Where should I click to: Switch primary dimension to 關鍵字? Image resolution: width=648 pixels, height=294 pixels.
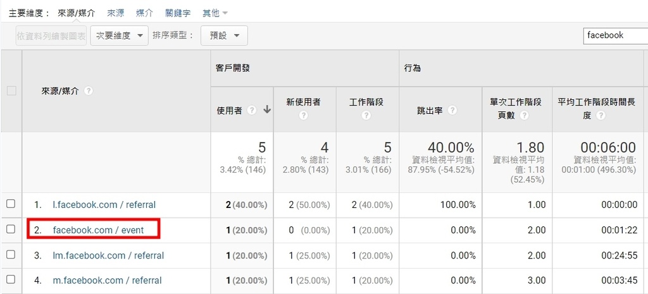tap(178, 13)
